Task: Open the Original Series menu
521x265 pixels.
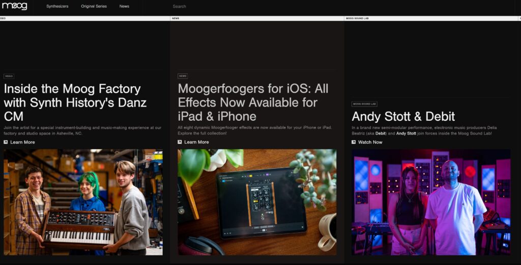Action: point(94,6)
